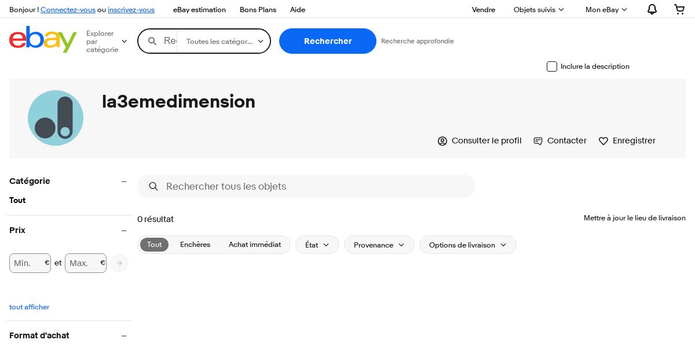
Task: Expand Explorer par catégorie dropdown
Action: 107,42
